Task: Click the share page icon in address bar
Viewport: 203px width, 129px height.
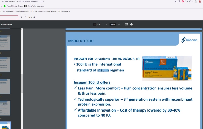Action: point(175,1)
